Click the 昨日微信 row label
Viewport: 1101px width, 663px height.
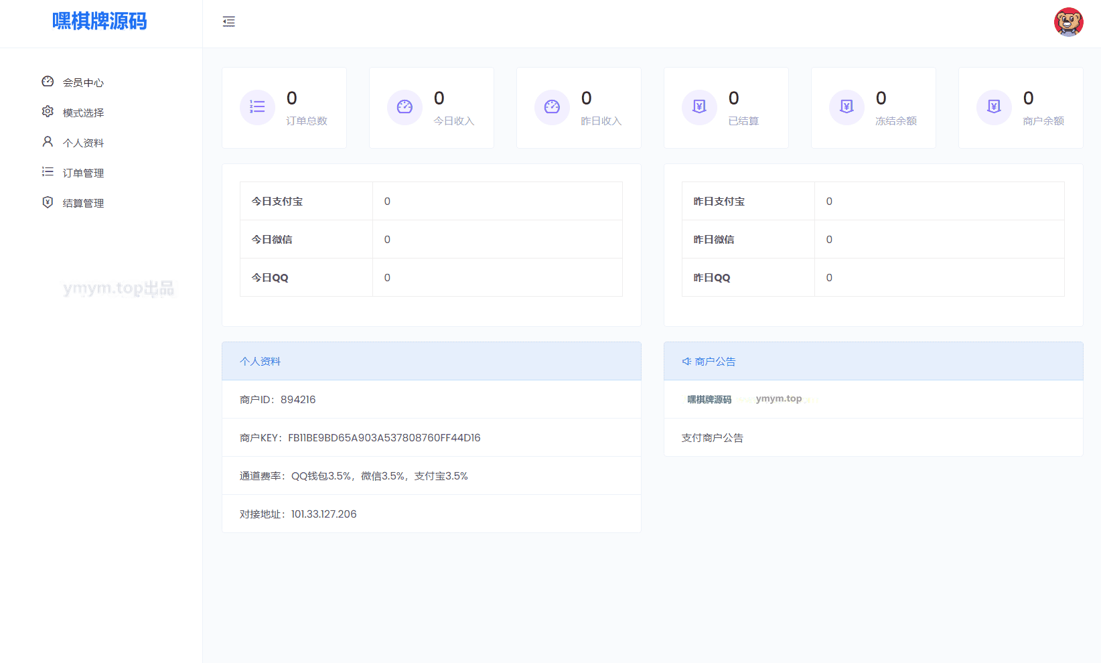pos(714,240)
